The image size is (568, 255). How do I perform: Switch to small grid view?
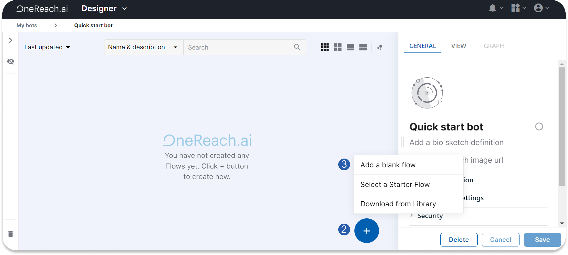325,47
